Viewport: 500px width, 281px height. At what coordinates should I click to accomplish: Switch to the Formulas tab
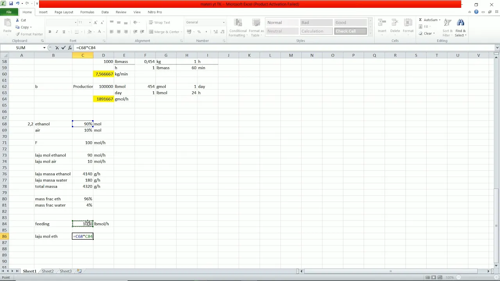tap(87, 12)
